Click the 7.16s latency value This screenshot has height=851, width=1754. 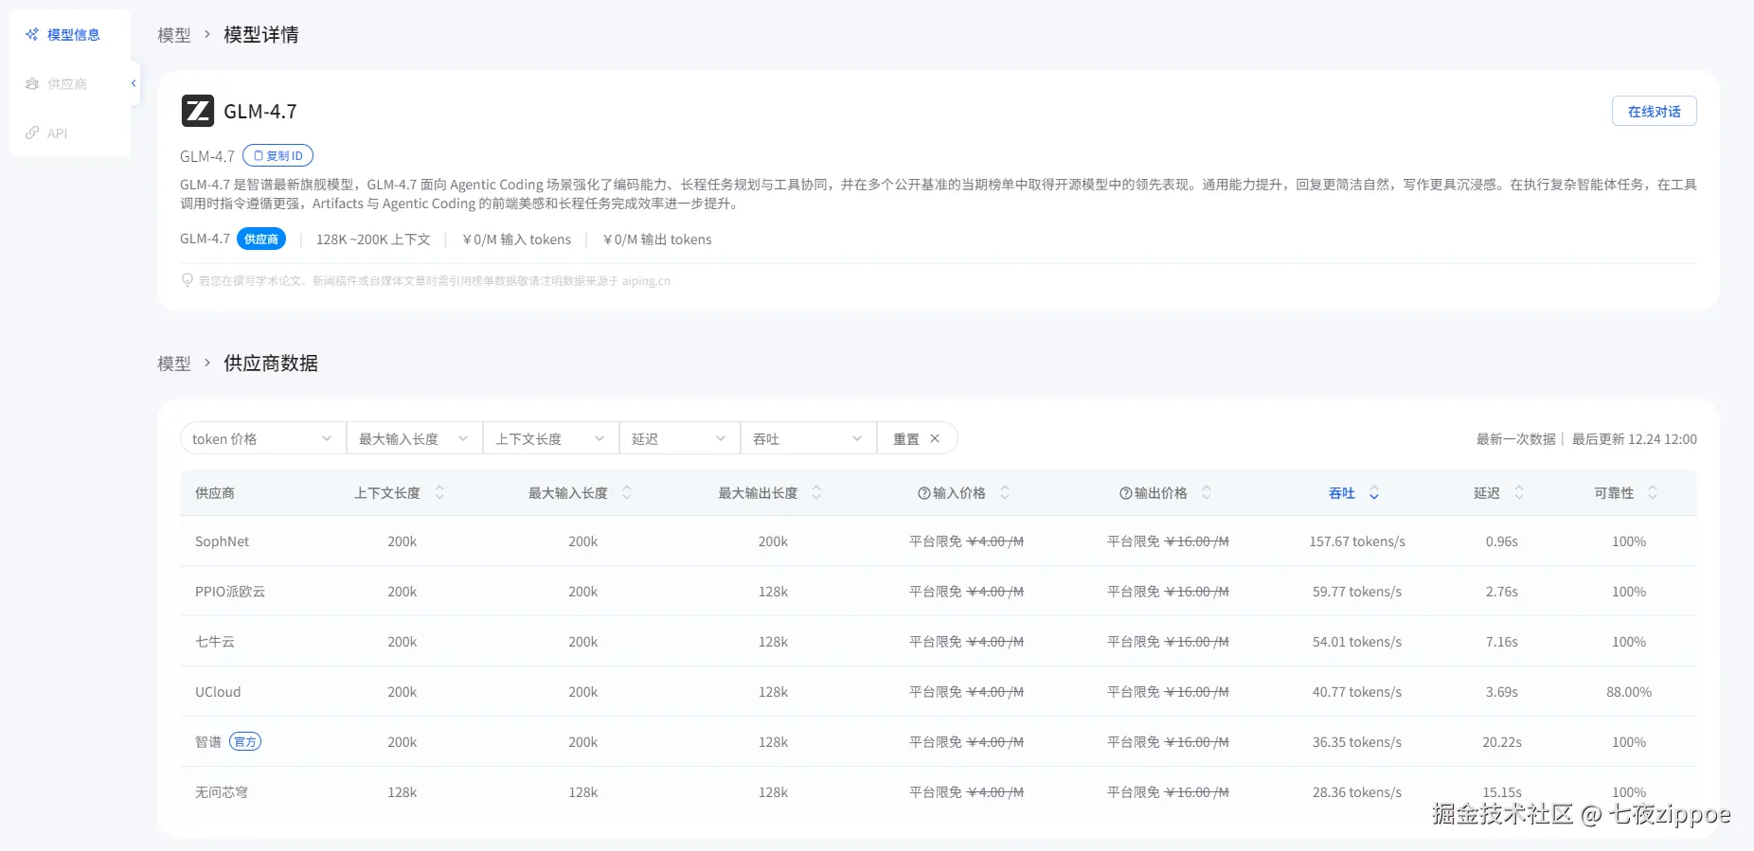pyautogui.click(x=1502, y=642)
